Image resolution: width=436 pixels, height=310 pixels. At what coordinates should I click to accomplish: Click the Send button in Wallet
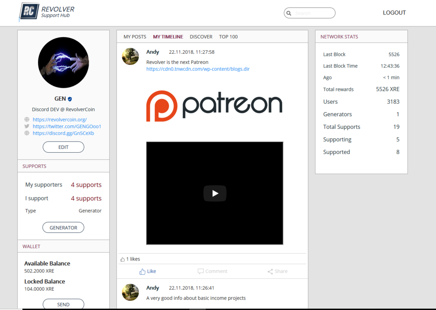point(63,304)
